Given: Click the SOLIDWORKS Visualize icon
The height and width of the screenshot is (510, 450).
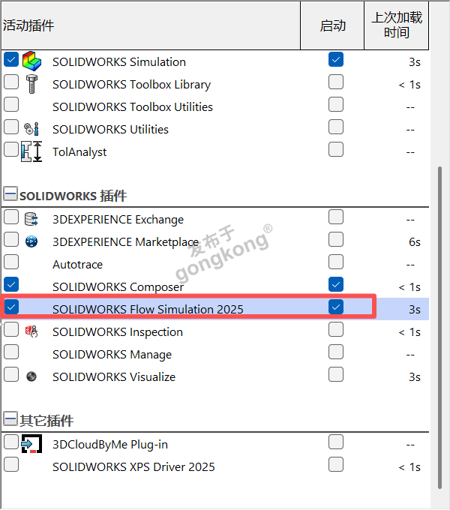Looking at the screenshot, I should click(x=31, y=376).
